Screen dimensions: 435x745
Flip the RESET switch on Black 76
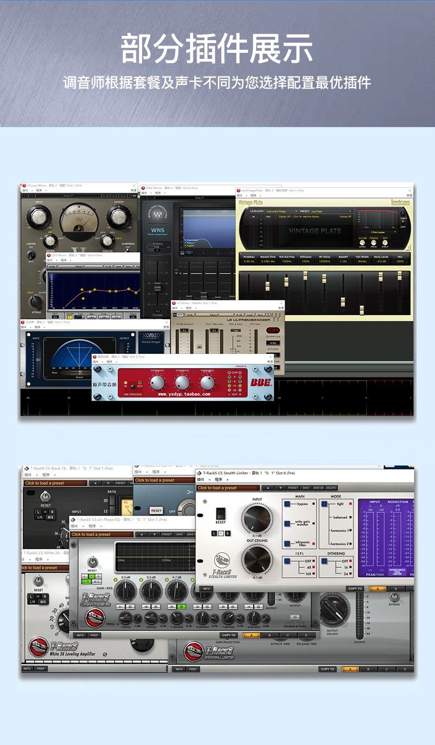coord(46,497)
